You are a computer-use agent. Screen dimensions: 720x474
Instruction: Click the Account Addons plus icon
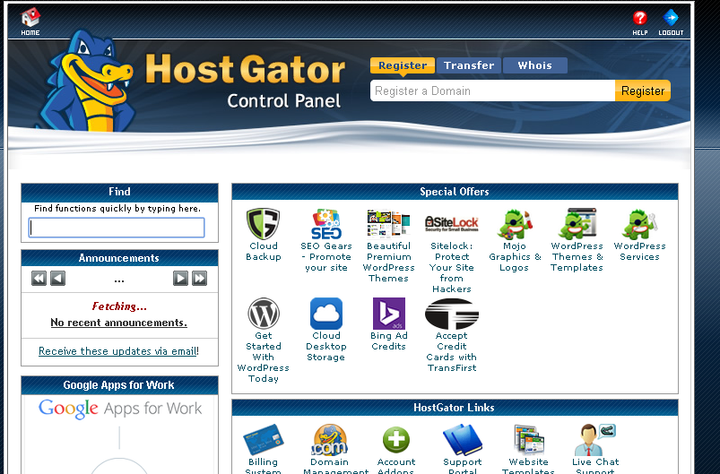(x=396, y=440)
